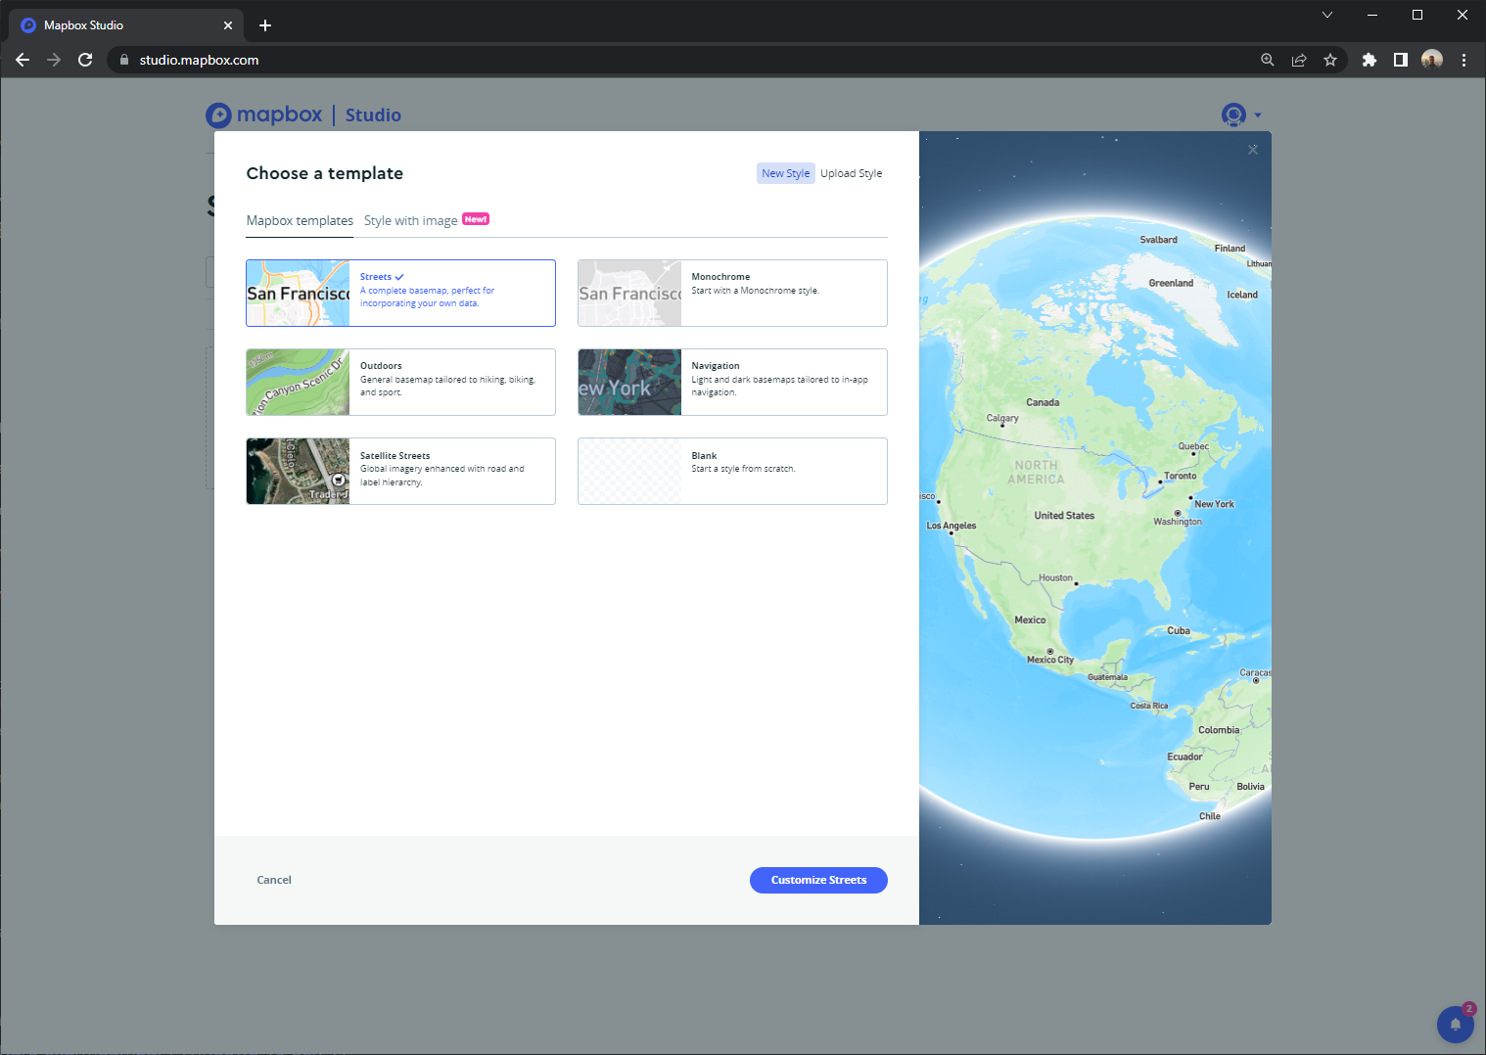Click the Los Angeles label on the globe
Screen dimensions: 1486x1055
952,526
